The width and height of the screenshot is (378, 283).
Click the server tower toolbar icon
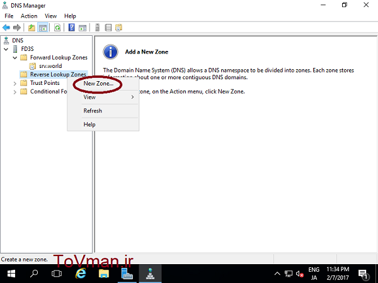pos(98,28)
